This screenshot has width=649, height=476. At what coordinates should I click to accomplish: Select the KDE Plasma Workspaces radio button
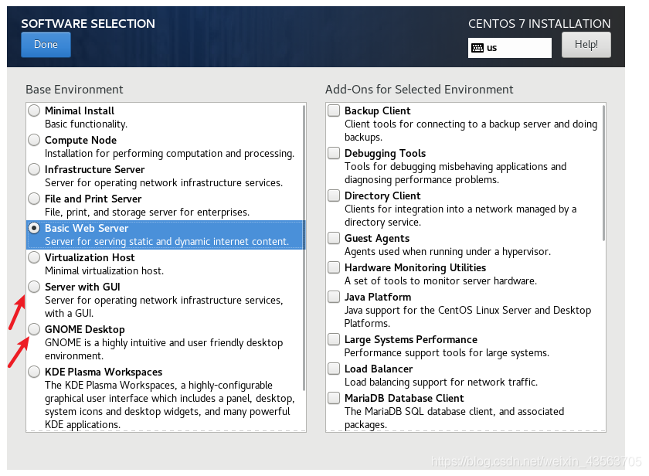click(34, 372)
